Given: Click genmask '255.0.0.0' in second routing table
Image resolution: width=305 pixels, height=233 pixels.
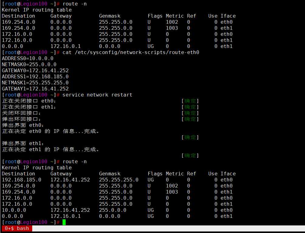Looking at the screenshot, I should coord(113,210).
